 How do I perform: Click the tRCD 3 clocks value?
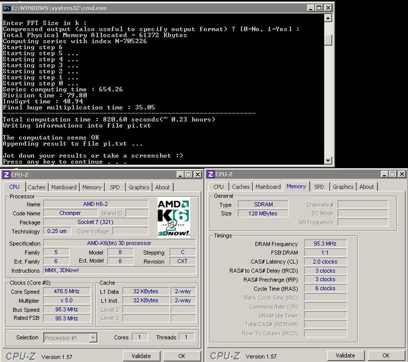point(325,271)
